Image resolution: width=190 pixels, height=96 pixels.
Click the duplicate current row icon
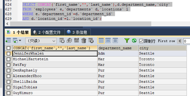coord(69,41)
